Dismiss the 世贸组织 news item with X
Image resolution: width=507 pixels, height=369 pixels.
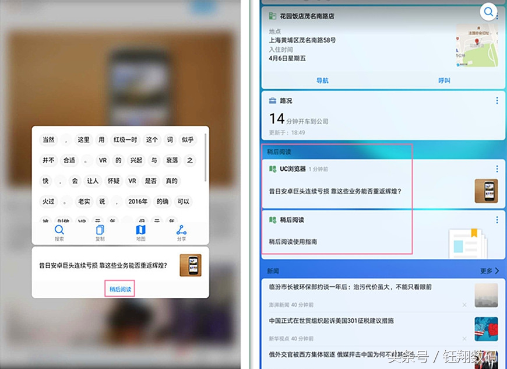coord(464,339)
